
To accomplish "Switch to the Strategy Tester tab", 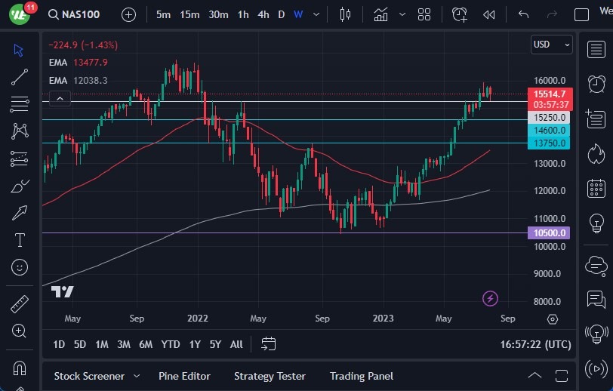I will pyautogui.click(x=270, y=376).
